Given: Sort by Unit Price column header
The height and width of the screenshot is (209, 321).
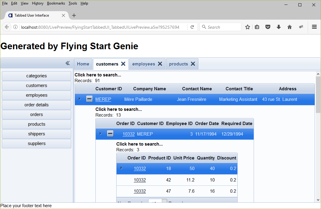Looking at the screenshot, I should click(x=184, y=158).
